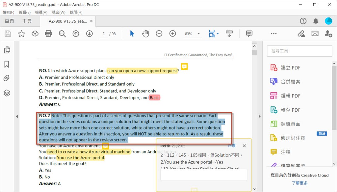Image resolution: width=337 pixels, height=192 pixels.
Task: Activate the arrow Selection tool
Action: (x=132, y=34)
